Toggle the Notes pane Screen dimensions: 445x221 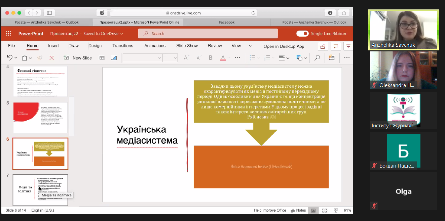(x=298, y=210)
